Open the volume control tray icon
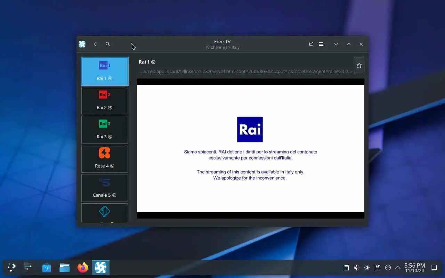This screenshot has height=278, width=445. pos(356,268)
